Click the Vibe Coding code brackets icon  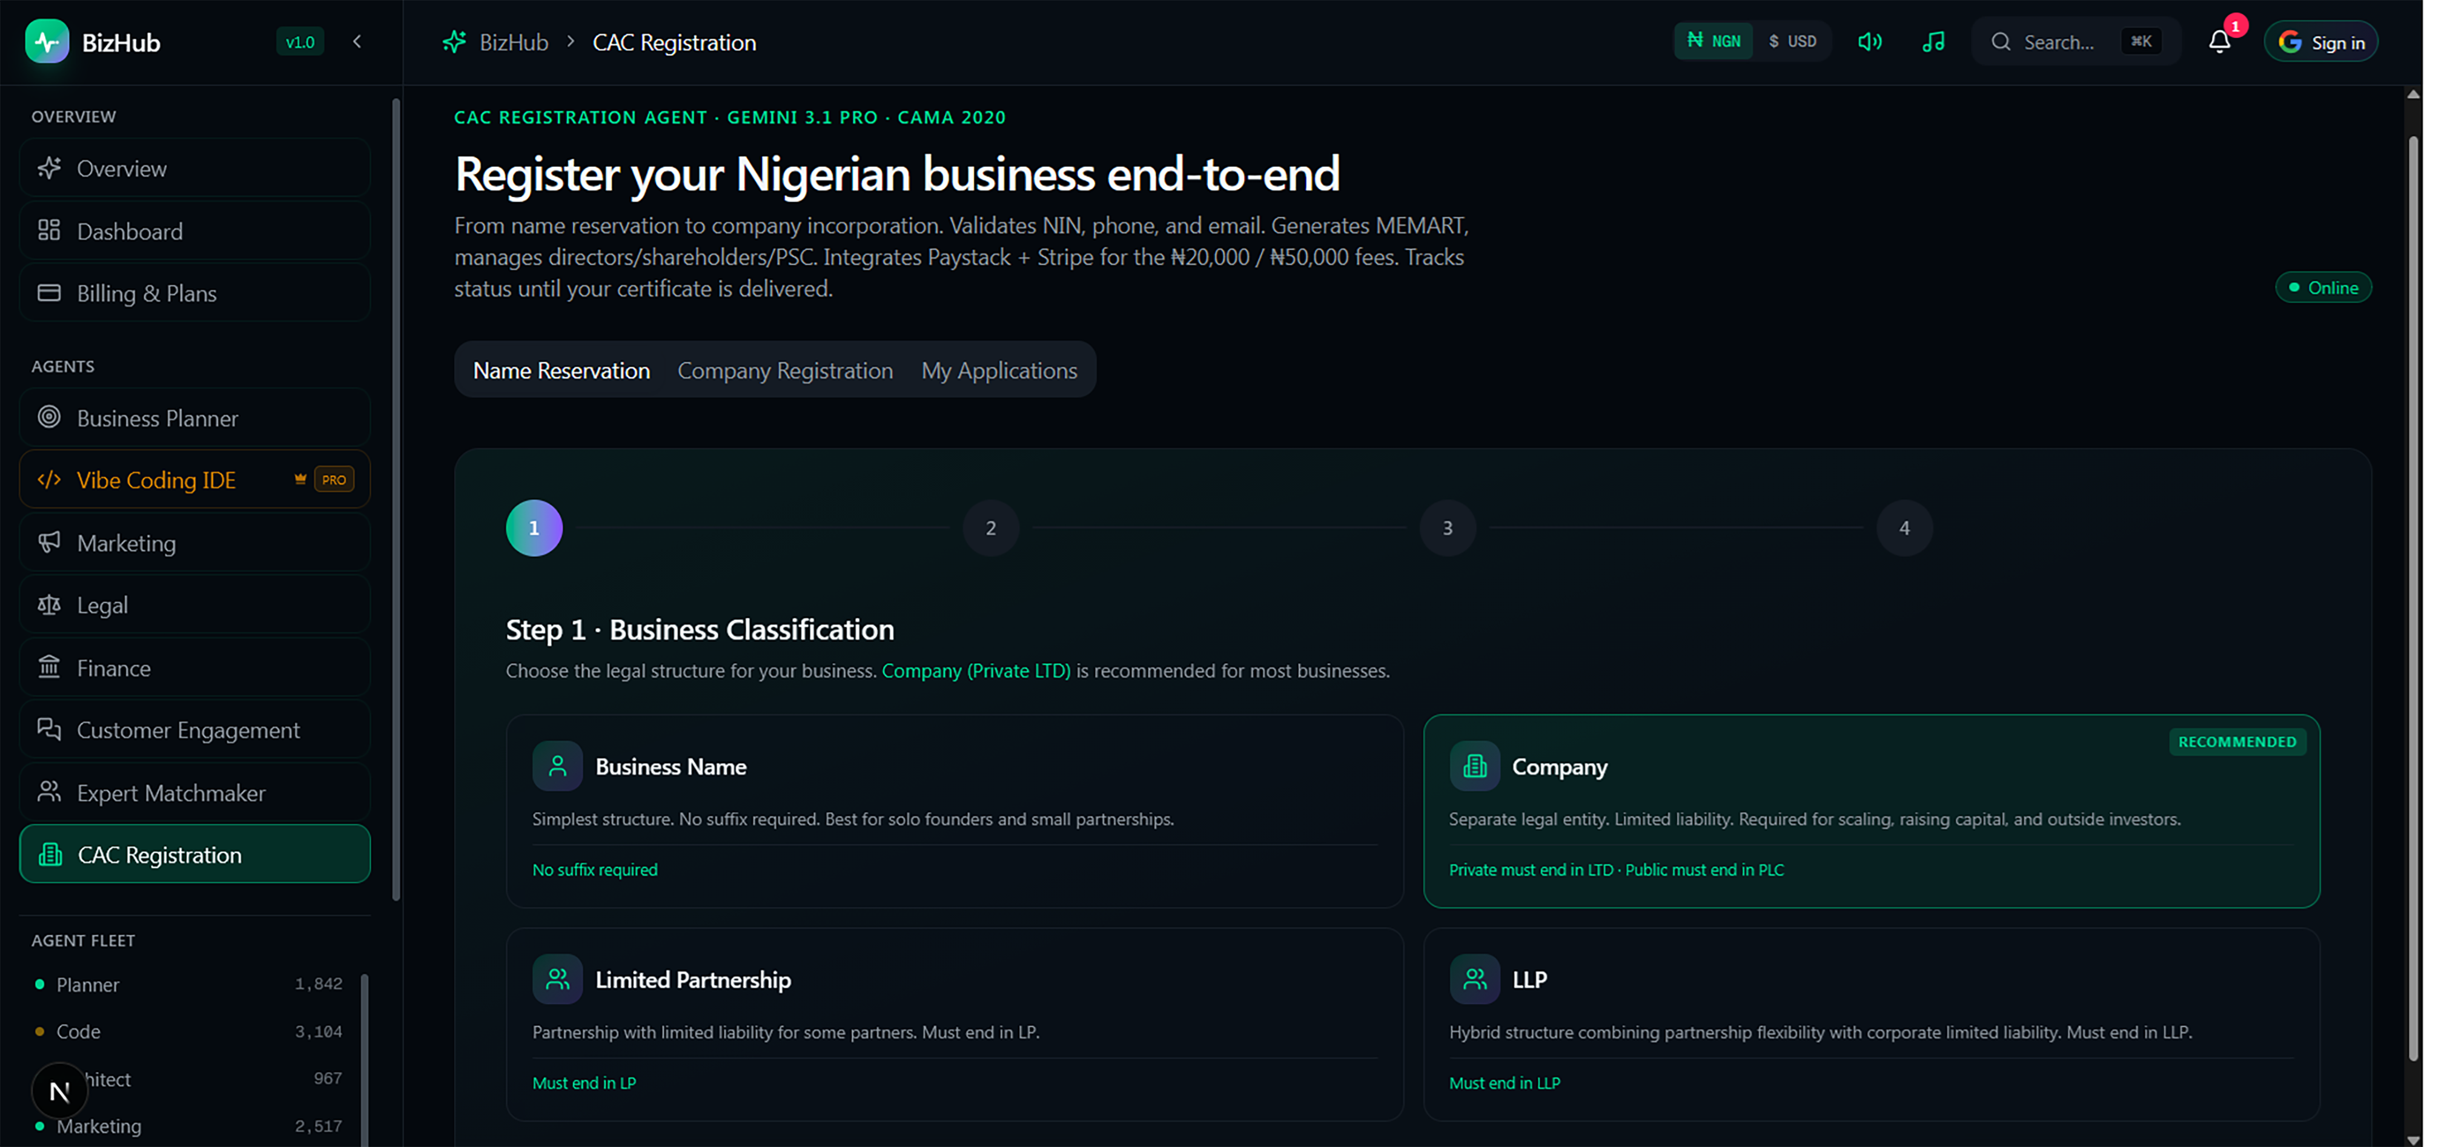pyautogui.click(x=50, y=480)
